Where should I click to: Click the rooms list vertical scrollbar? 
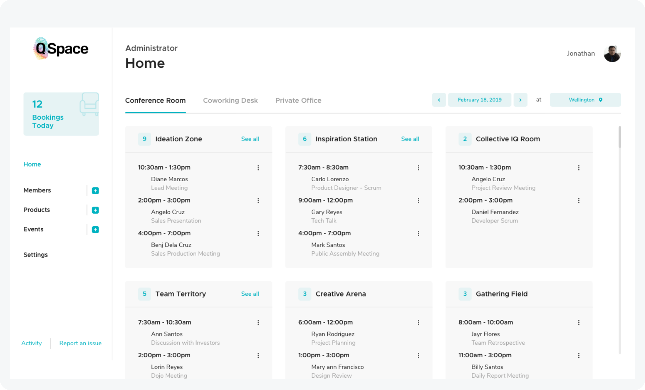coord(620,137)
